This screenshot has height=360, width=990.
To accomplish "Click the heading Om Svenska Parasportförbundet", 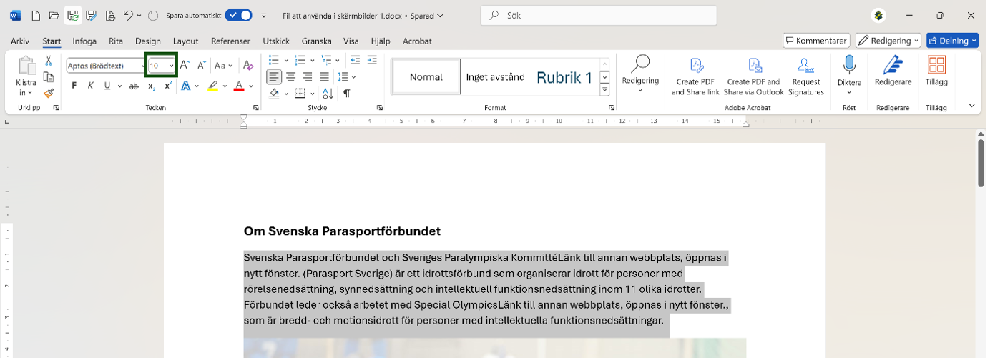I will click(x=342, y=231).
